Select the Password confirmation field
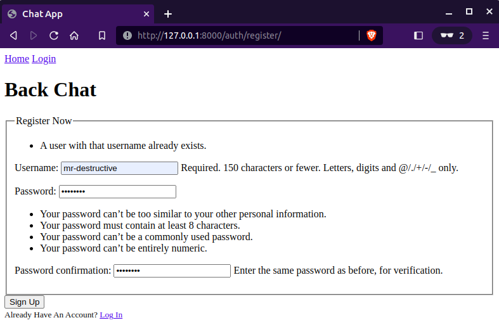 point(172,271)
